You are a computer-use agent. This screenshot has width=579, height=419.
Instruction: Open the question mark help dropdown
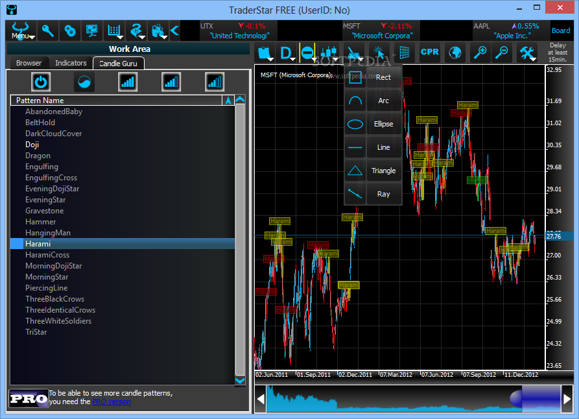tap(136, 30)
